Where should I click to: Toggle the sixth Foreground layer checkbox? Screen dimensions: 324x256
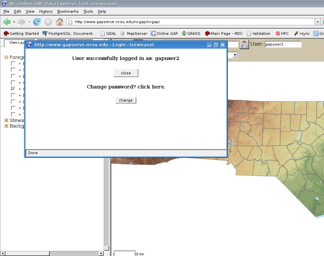click(13, 95)
